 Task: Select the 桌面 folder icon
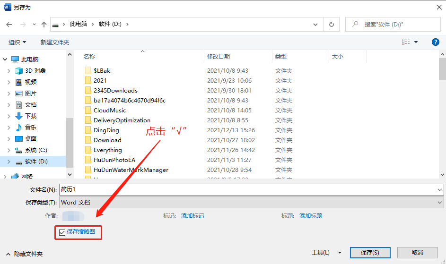click(19, 139)
